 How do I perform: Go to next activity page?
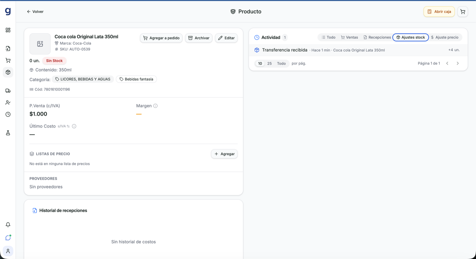tap(458, 63)
